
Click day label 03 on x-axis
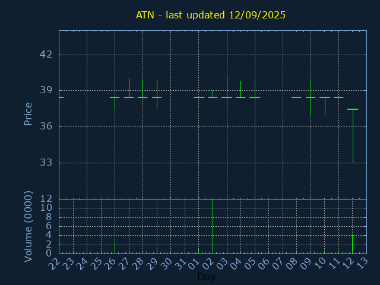tap(222, 264)
